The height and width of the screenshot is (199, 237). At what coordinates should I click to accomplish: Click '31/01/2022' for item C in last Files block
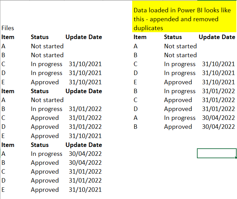coord(85,172)
